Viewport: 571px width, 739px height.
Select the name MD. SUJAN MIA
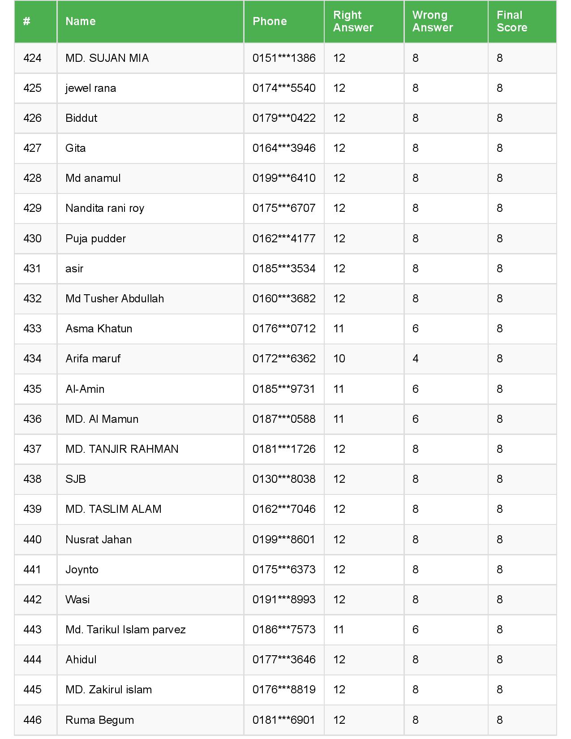tap(107, 58)
